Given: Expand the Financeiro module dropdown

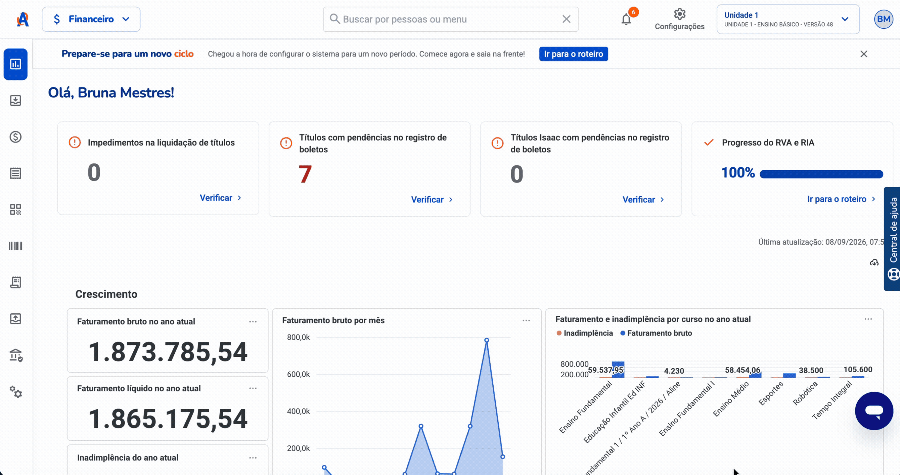Looking at the screenshot, I should [91, 19].
